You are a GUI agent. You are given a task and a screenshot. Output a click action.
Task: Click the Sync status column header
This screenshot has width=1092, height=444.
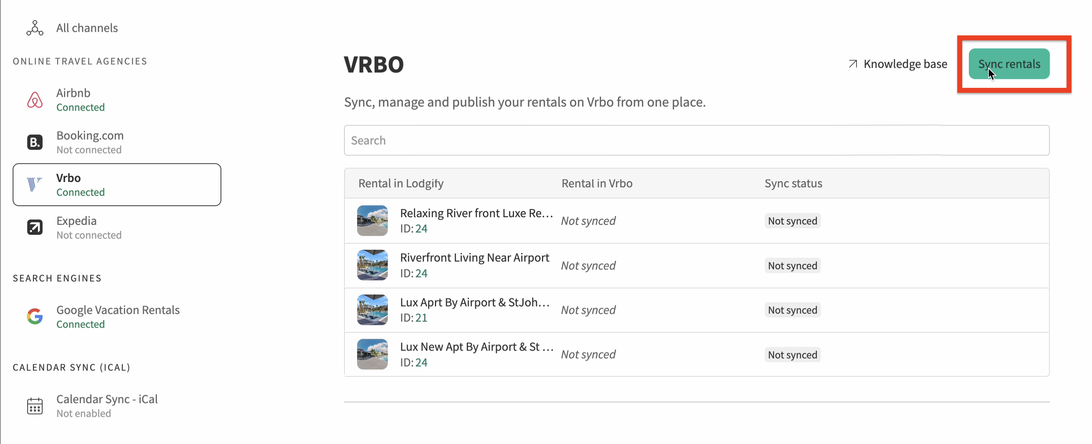coord(793,183)
